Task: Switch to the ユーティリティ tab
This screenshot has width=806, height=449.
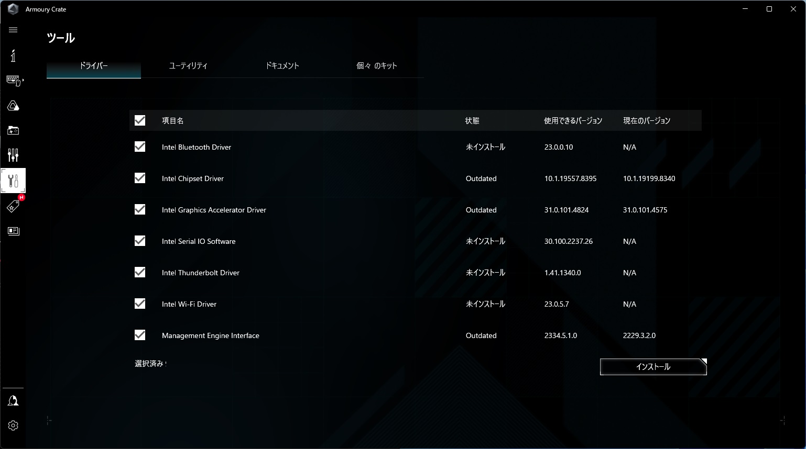Action: 188,66
